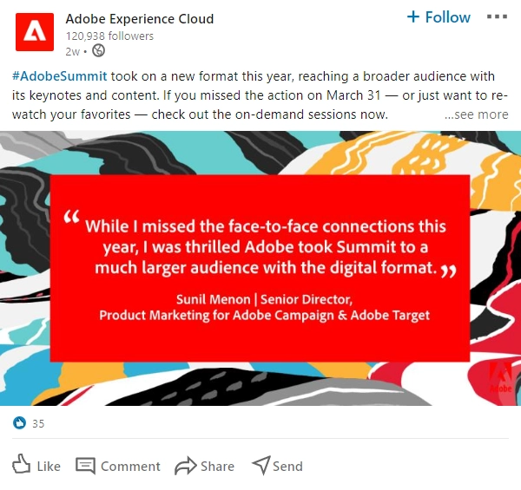Click the blue like reaction icon
The height and width of the screenshot is (490, 521).
(x=19, y=423)
